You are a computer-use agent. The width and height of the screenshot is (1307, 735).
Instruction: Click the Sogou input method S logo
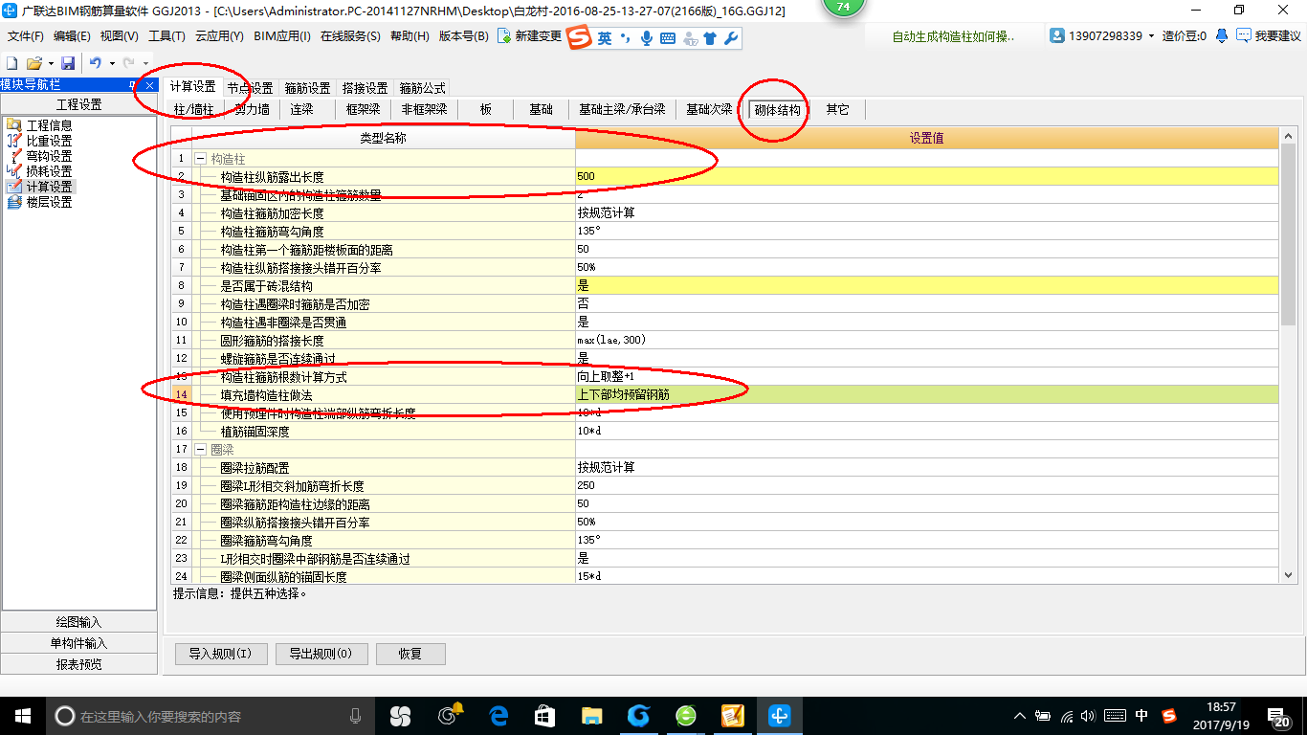(579, 38)
